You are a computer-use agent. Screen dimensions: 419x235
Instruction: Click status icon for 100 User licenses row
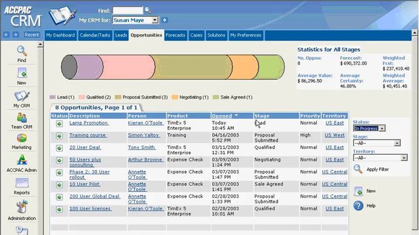coord(60,210)
